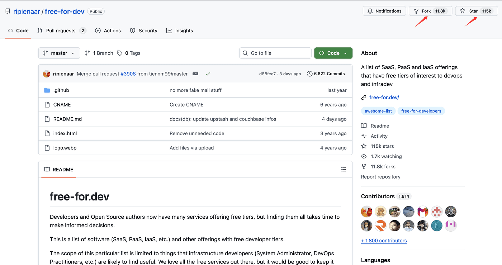The height and width of the screenshot is (265, 502).
Task: Click the first contributor avatar
Action: [366, 212]
